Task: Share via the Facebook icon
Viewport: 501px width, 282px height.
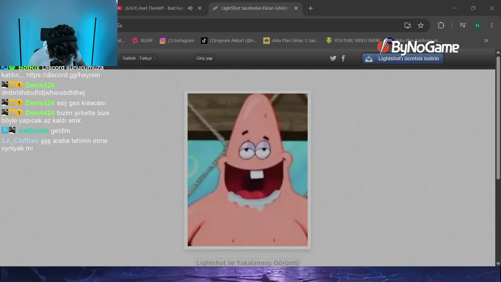Action: (x=343, y=58)
